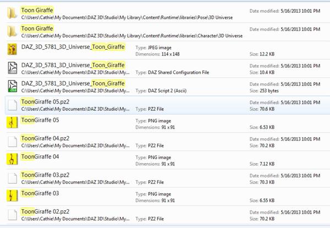
Task: Click the truncated path under the DAZ Script file
Action: [75, 91]
